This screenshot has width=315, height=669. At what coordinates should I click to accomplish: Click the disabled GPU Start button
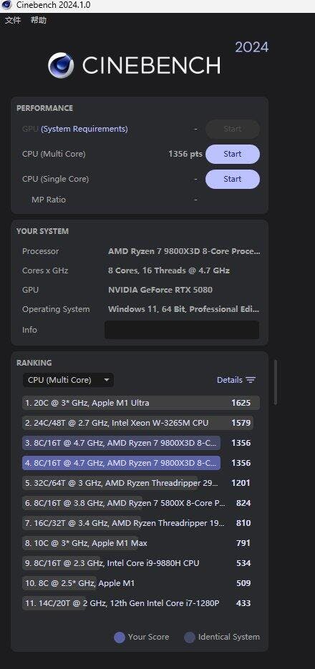232,129
